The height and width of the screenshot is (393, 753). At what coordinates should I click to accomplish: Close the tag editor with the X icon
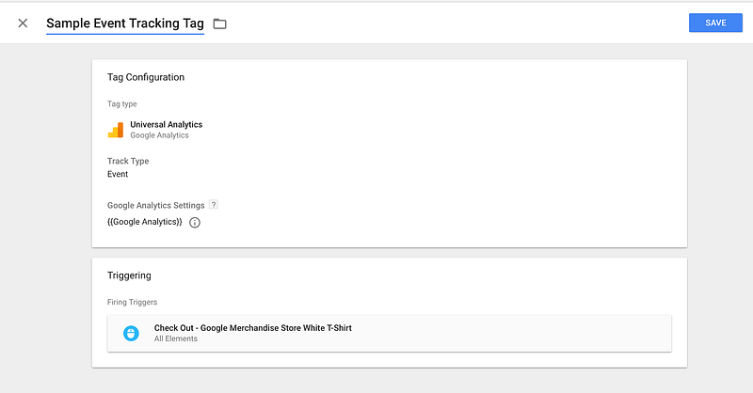pos(23,23)
